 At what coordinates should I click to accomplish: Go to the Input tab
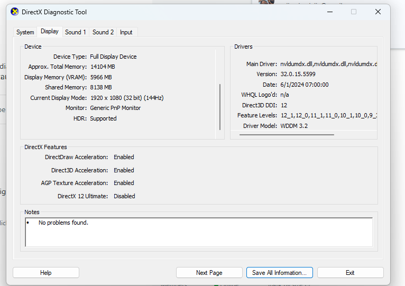(126, 32)
